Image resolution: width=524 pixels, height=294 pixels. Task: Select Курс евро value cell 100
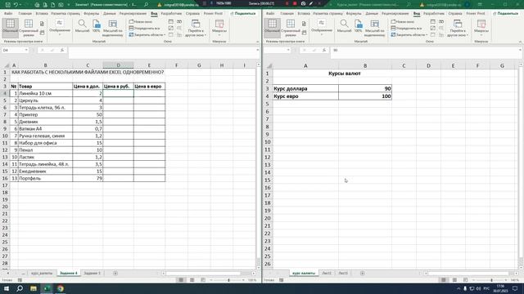click(x=365, y=96)
